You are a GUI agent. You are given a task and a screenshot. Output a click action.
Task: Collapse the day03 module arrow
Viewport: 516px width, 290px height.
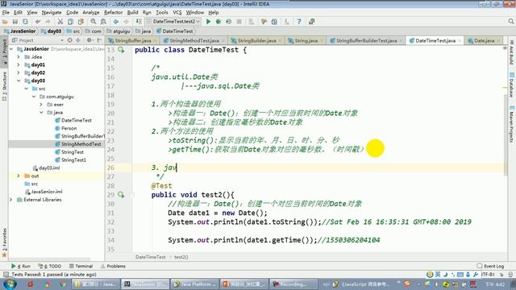(x=19, y=81)
